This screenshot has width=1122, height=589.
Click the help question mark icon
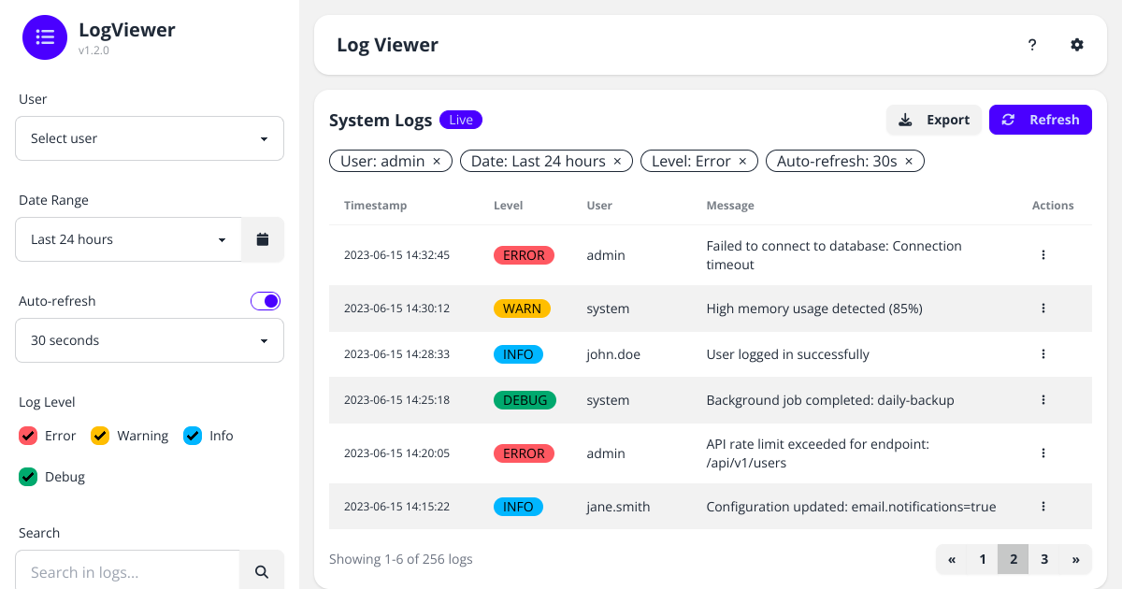coord(1031,44)
